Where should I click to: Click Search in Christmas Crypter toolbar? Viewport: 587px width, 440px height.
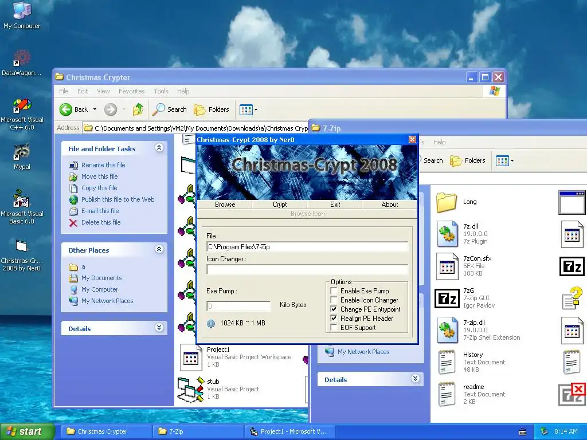click(x=169, y=109)
